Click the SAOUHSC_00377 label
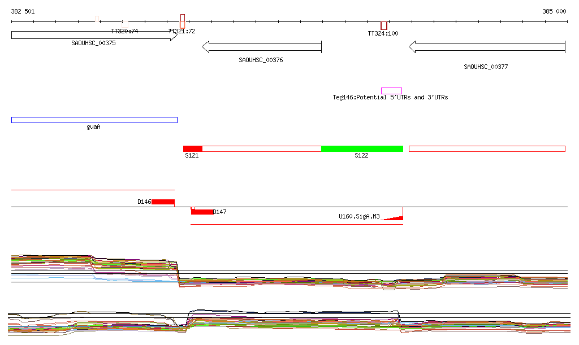This screenshot has width=579, height=345. click(486, 67)
